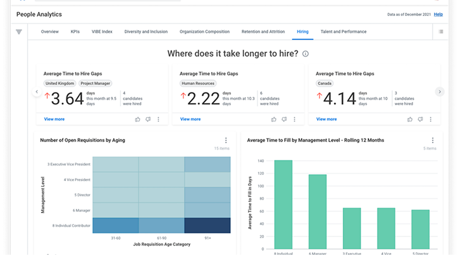
Task: Click the 4 Vice bar
Action: (x=386, y=228)
